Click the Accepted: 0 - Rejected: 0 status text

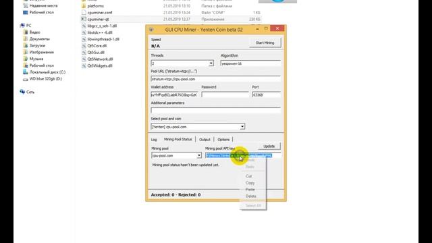[175, 195]
